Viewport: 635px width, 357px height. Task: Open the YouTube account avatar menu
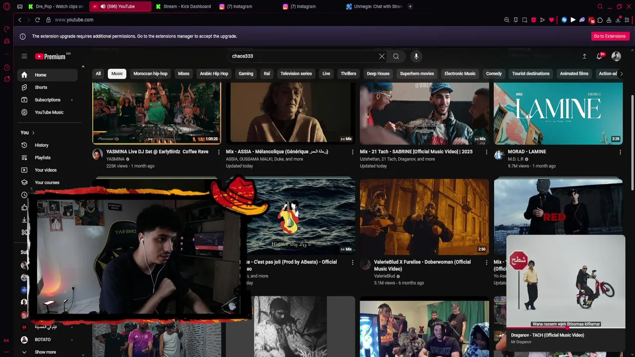point(616,56)
